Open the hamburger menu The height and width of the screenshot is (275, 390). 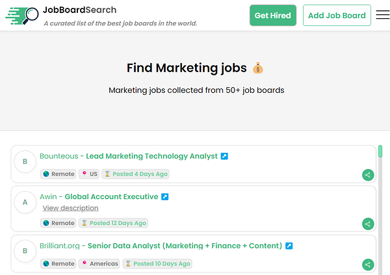[x=382, y=15]
